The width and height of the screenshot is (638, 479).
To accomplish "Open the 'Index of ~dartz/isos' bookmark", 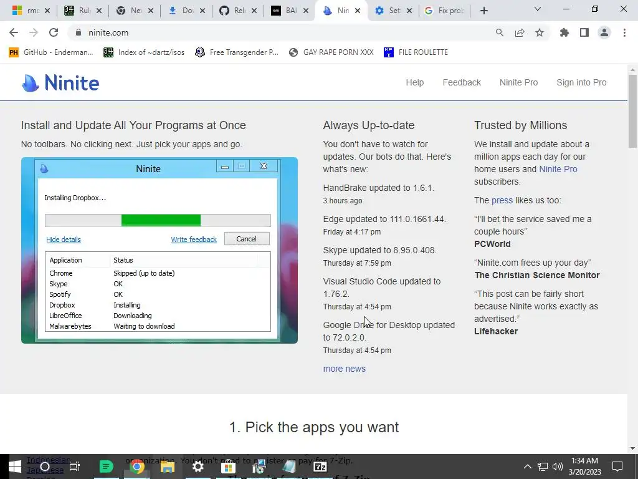I will [144, 52].
